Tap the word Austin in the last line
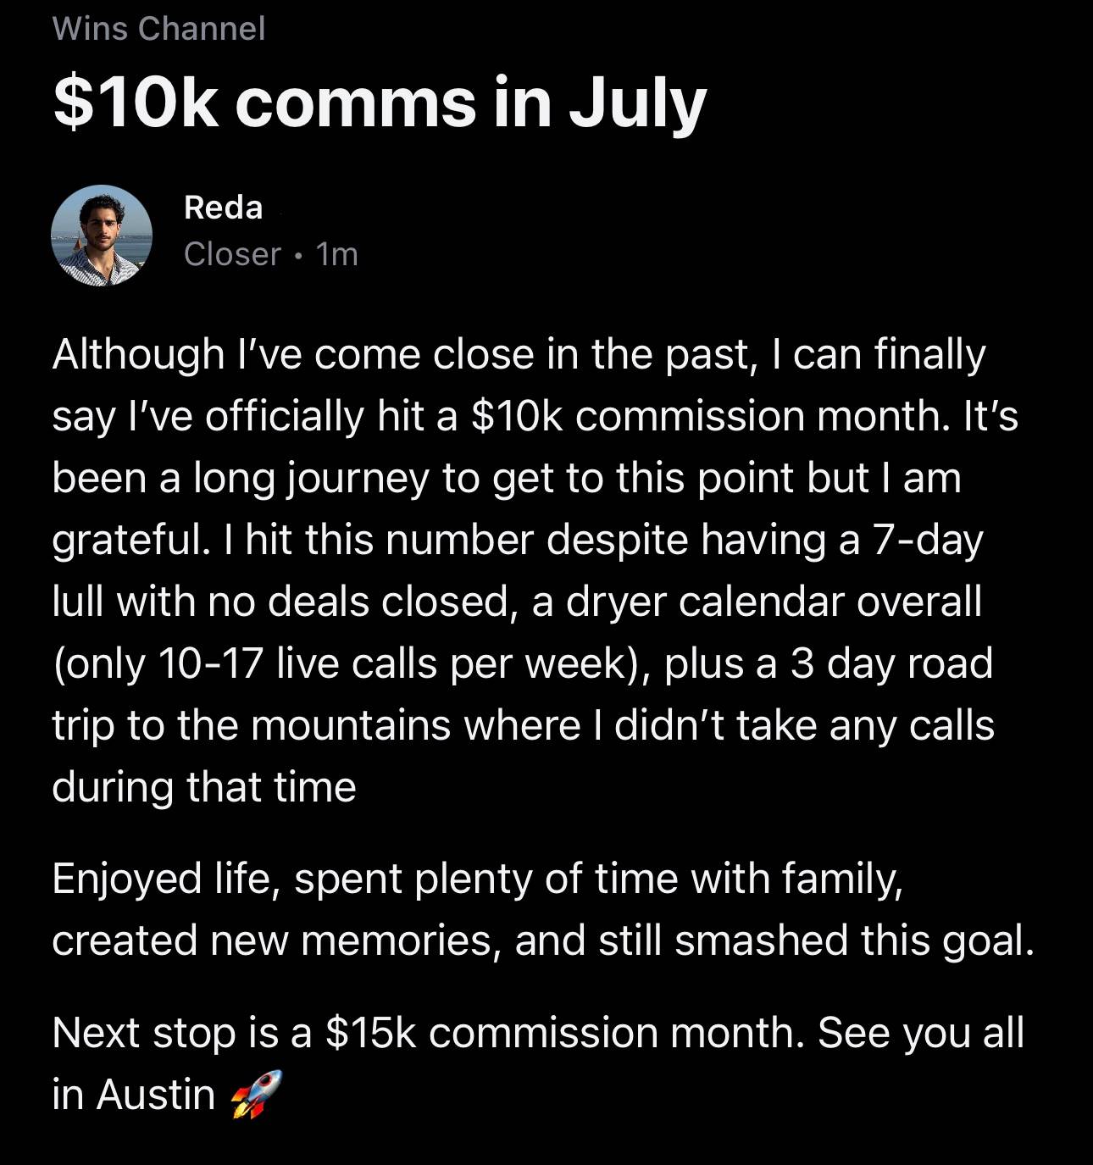 click(x=156, y=1094)
